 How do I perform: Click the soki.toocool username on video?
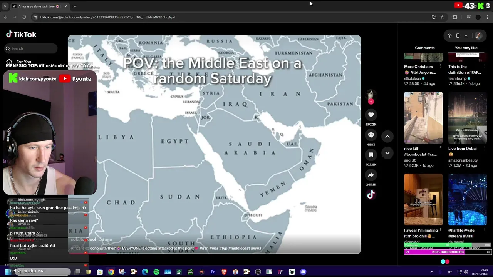(83, 239)
